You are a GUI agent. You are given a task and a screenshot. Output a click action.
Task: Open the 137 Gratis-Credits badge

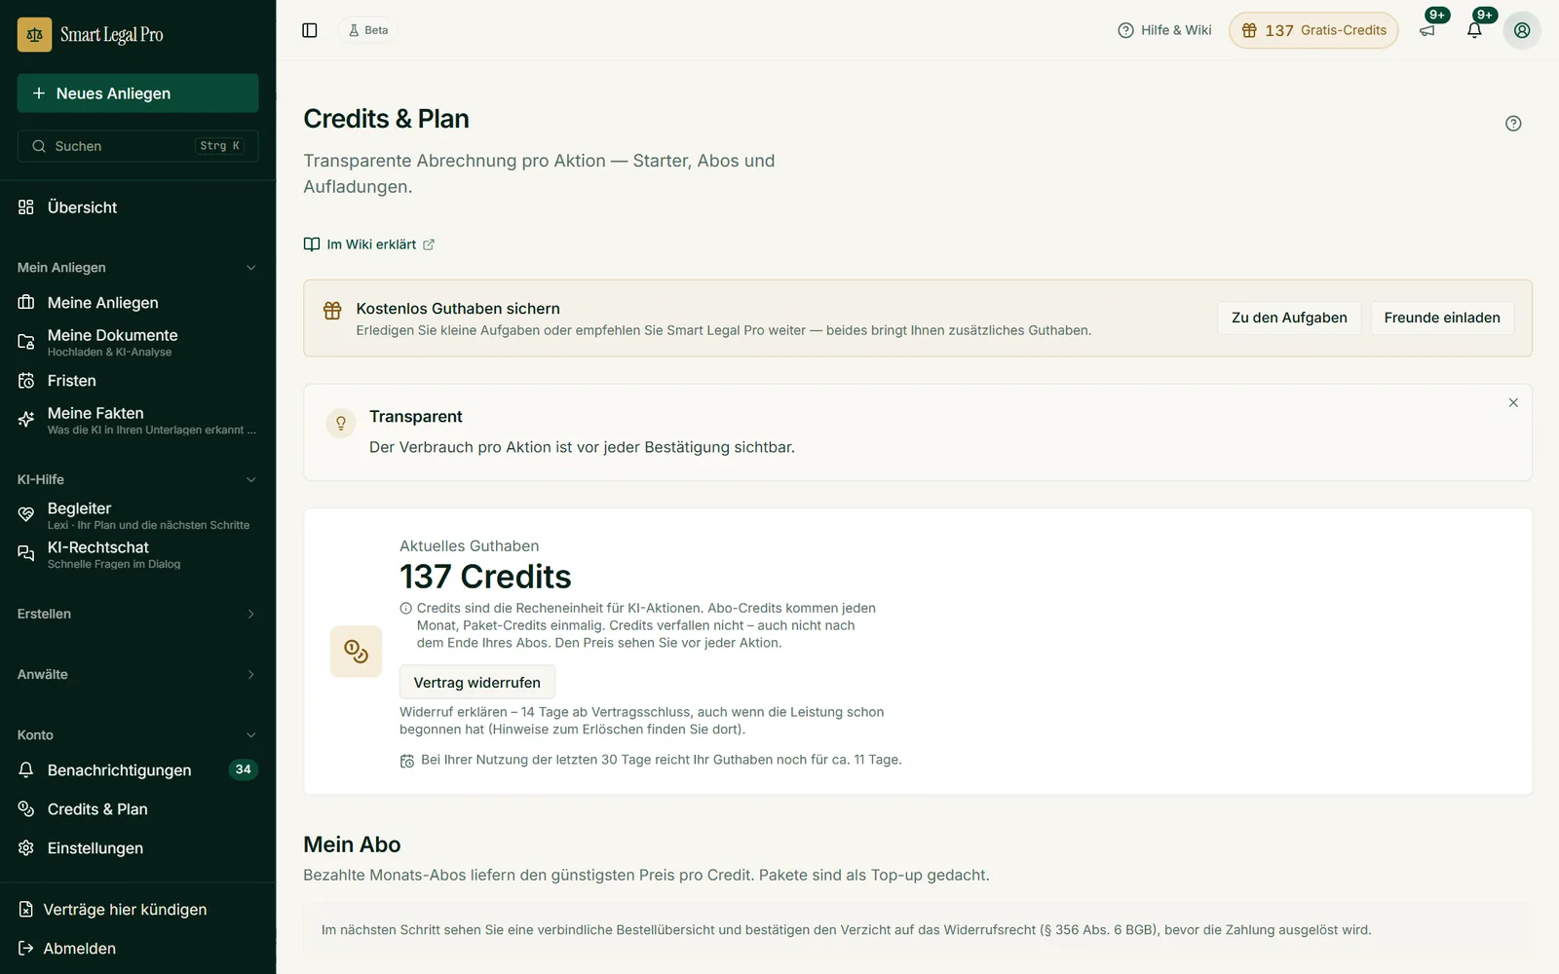(1313, 30)
